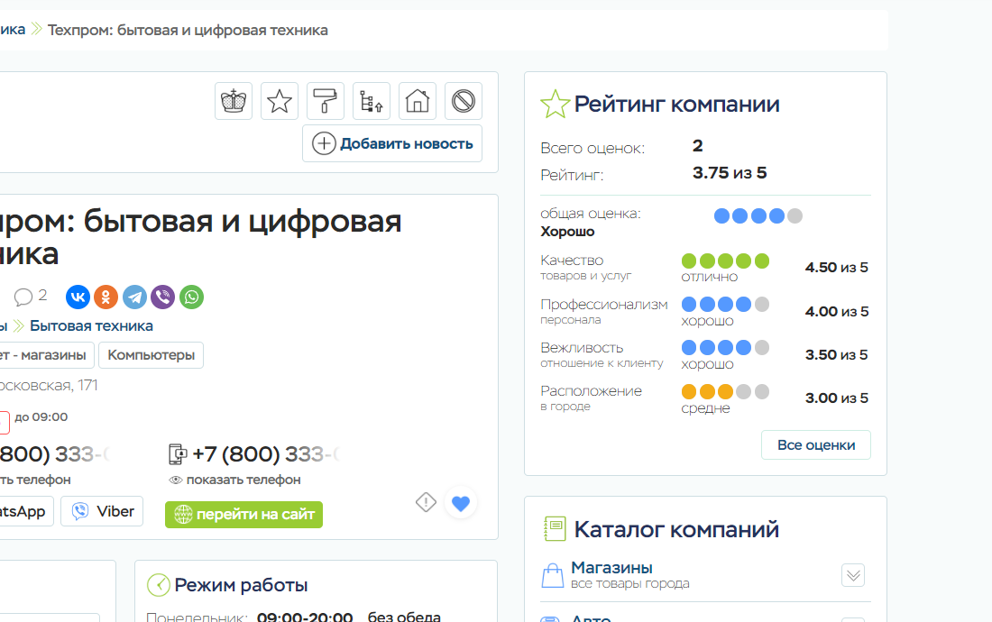Screen dimensions: 992x622
Task: Reveal number via показать телефон link
Action: click(235, 480)
